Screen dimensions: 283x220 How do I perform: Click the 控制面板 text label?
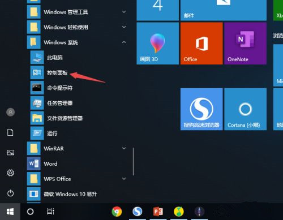[x=57, y=72]
